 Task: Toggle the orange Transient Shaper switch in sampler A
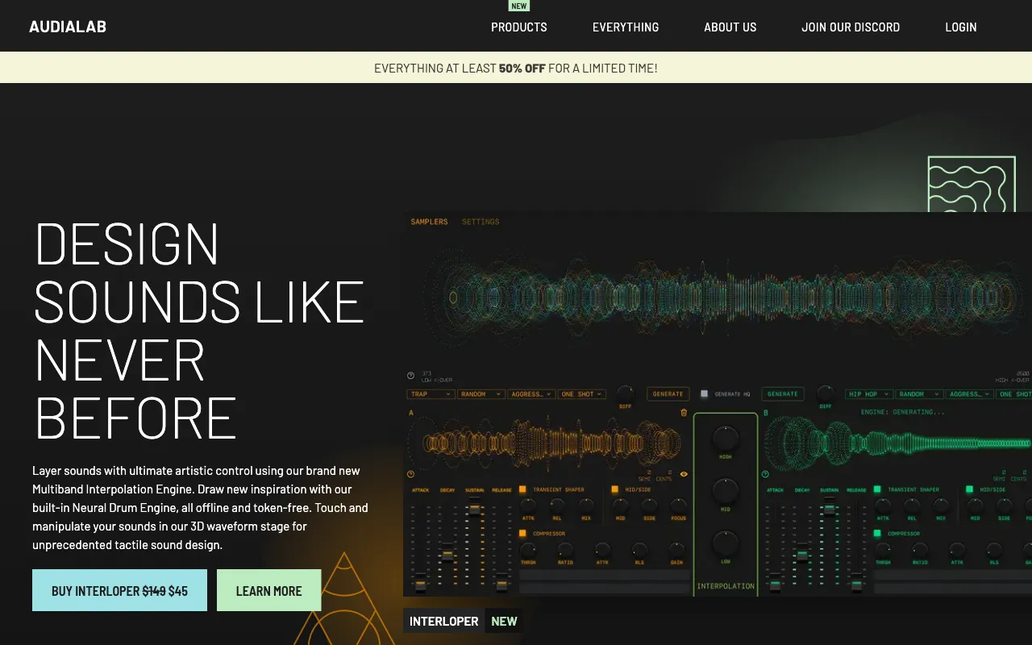(523, 489)
